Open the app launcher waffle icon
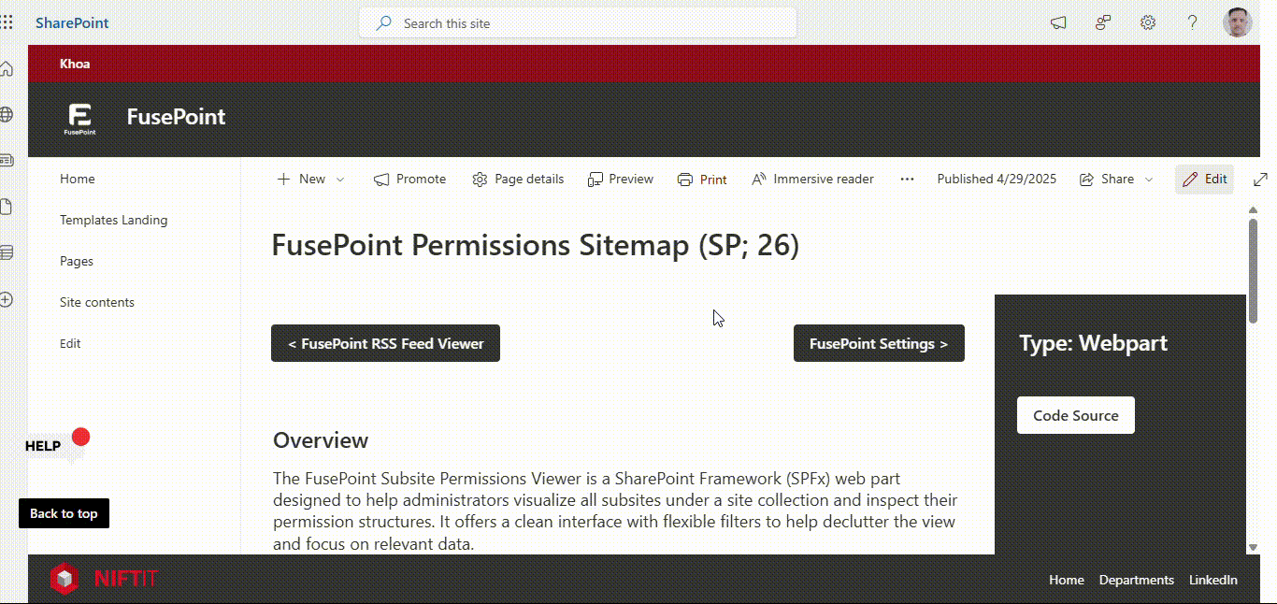Viewport: 1277px width, 604px height. (7, 22)
